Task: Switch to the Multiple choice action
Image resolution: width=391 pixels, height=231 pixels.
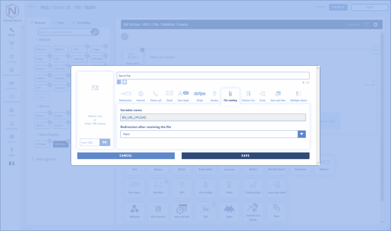Action: 298,96
